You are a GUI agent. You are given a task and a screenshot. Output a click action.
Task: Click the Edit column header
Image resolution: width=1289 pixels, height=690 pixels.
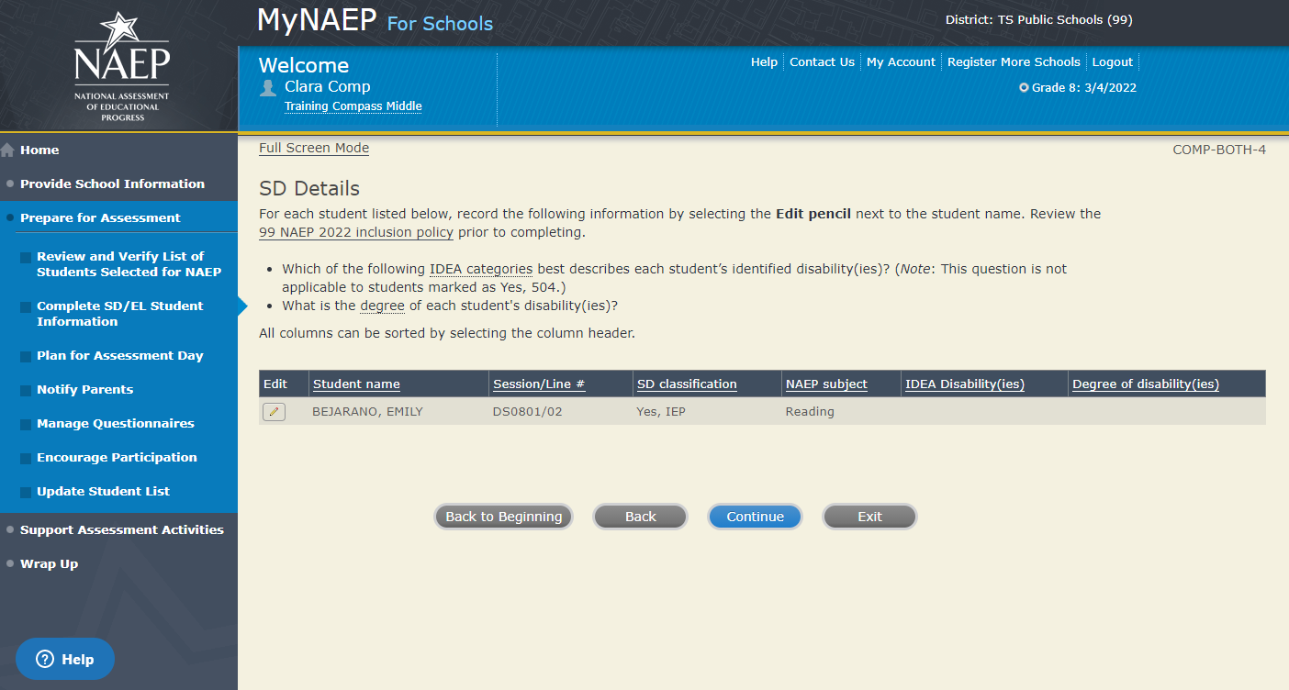[x=275, y=384]
